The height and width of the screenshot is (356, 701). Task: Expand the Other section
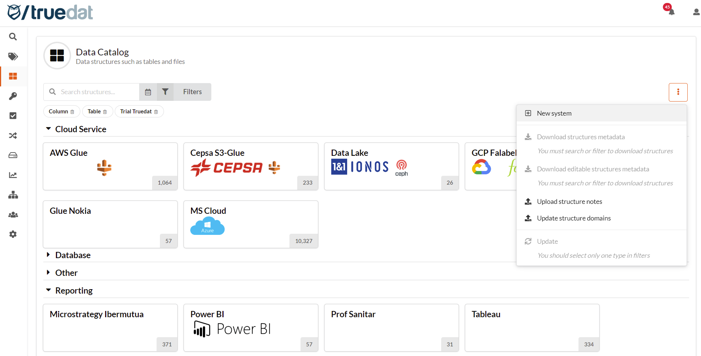tap(48, 273)
